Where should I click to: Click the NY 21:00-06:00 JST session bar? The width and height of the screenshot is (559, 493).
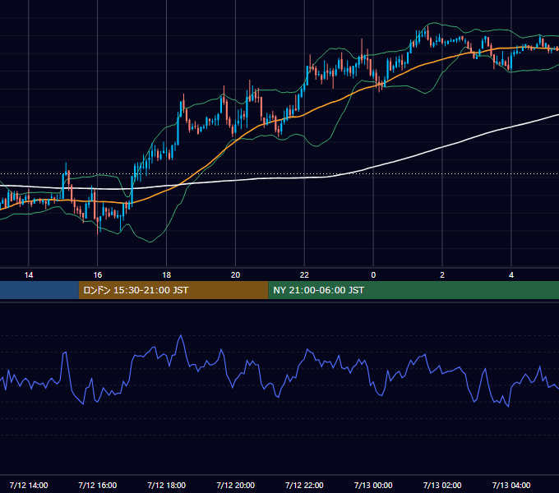tap(413, 290)
